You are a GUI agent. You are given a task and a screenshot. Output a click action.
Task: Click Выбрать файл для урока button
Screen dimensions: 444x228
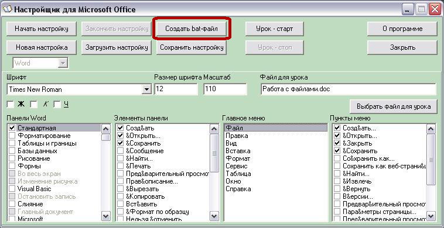(x=394, y=106)
